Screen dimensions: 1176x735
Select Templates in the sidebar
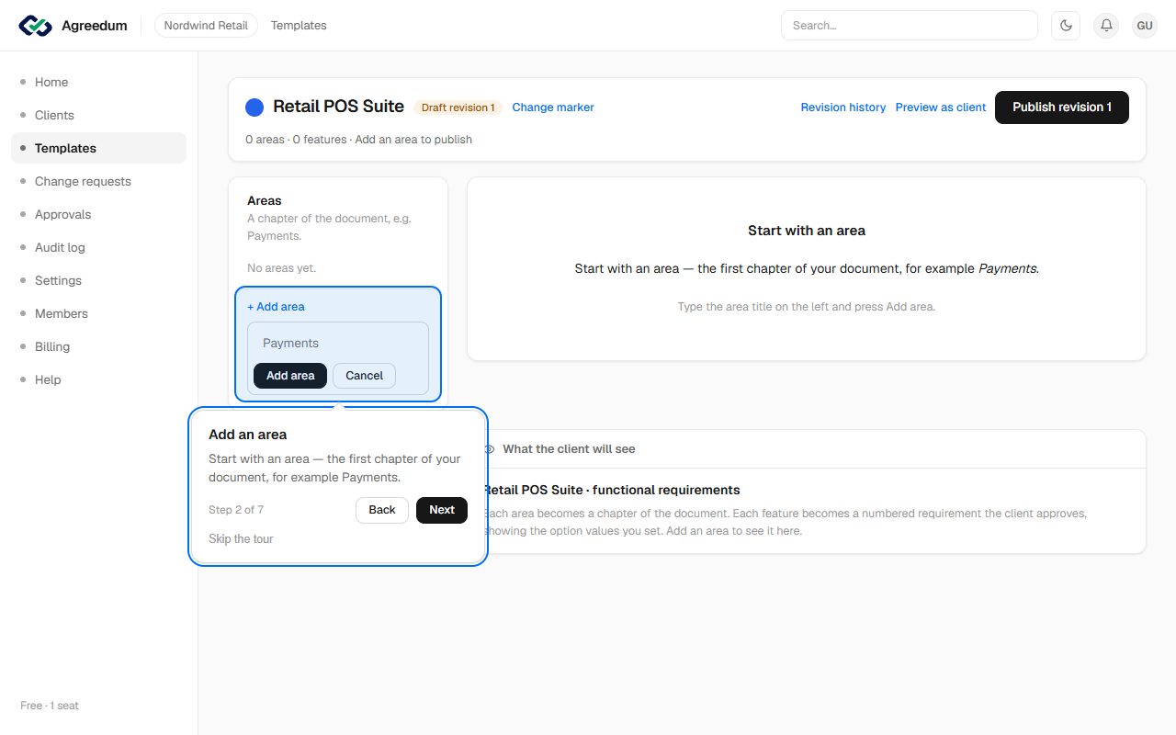pyautogui.click(x=98, y=148)
